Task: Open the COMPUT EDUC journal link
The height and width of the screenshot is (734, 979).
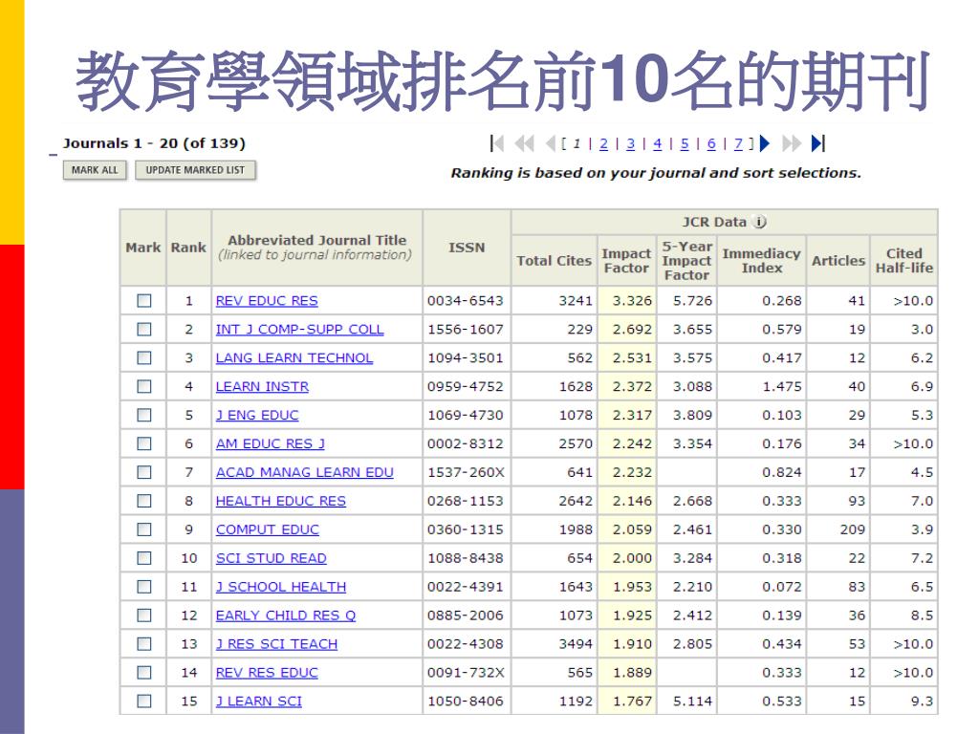Action: 268,529
